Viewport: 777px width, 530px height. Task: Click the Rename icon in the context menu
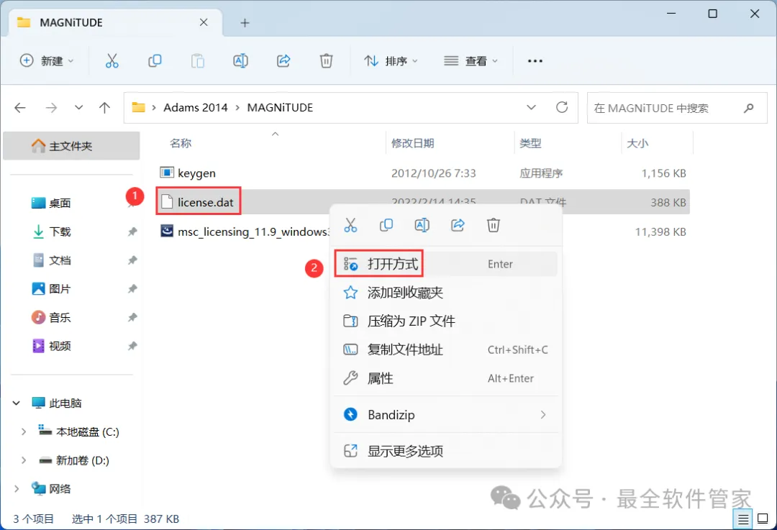[422, 225]
